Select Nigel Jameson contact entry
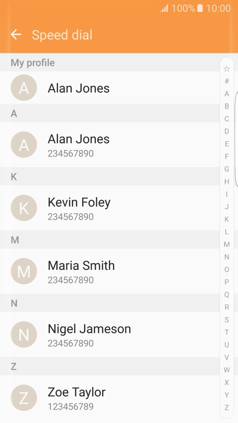 pyautogui.click(x=89, y=329)
